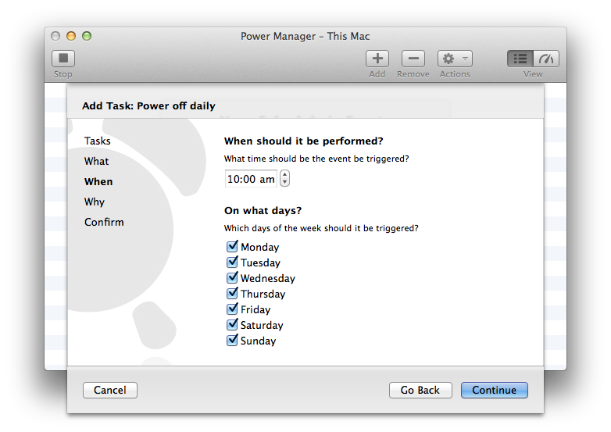611x432 pixels.
Task: Click the Cancel button
Action: 110,390
